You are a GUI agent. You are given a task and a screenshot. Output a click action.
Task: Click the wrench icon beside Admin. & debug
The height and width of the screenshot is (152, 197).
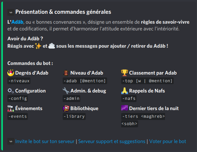[x=66, y=91]
